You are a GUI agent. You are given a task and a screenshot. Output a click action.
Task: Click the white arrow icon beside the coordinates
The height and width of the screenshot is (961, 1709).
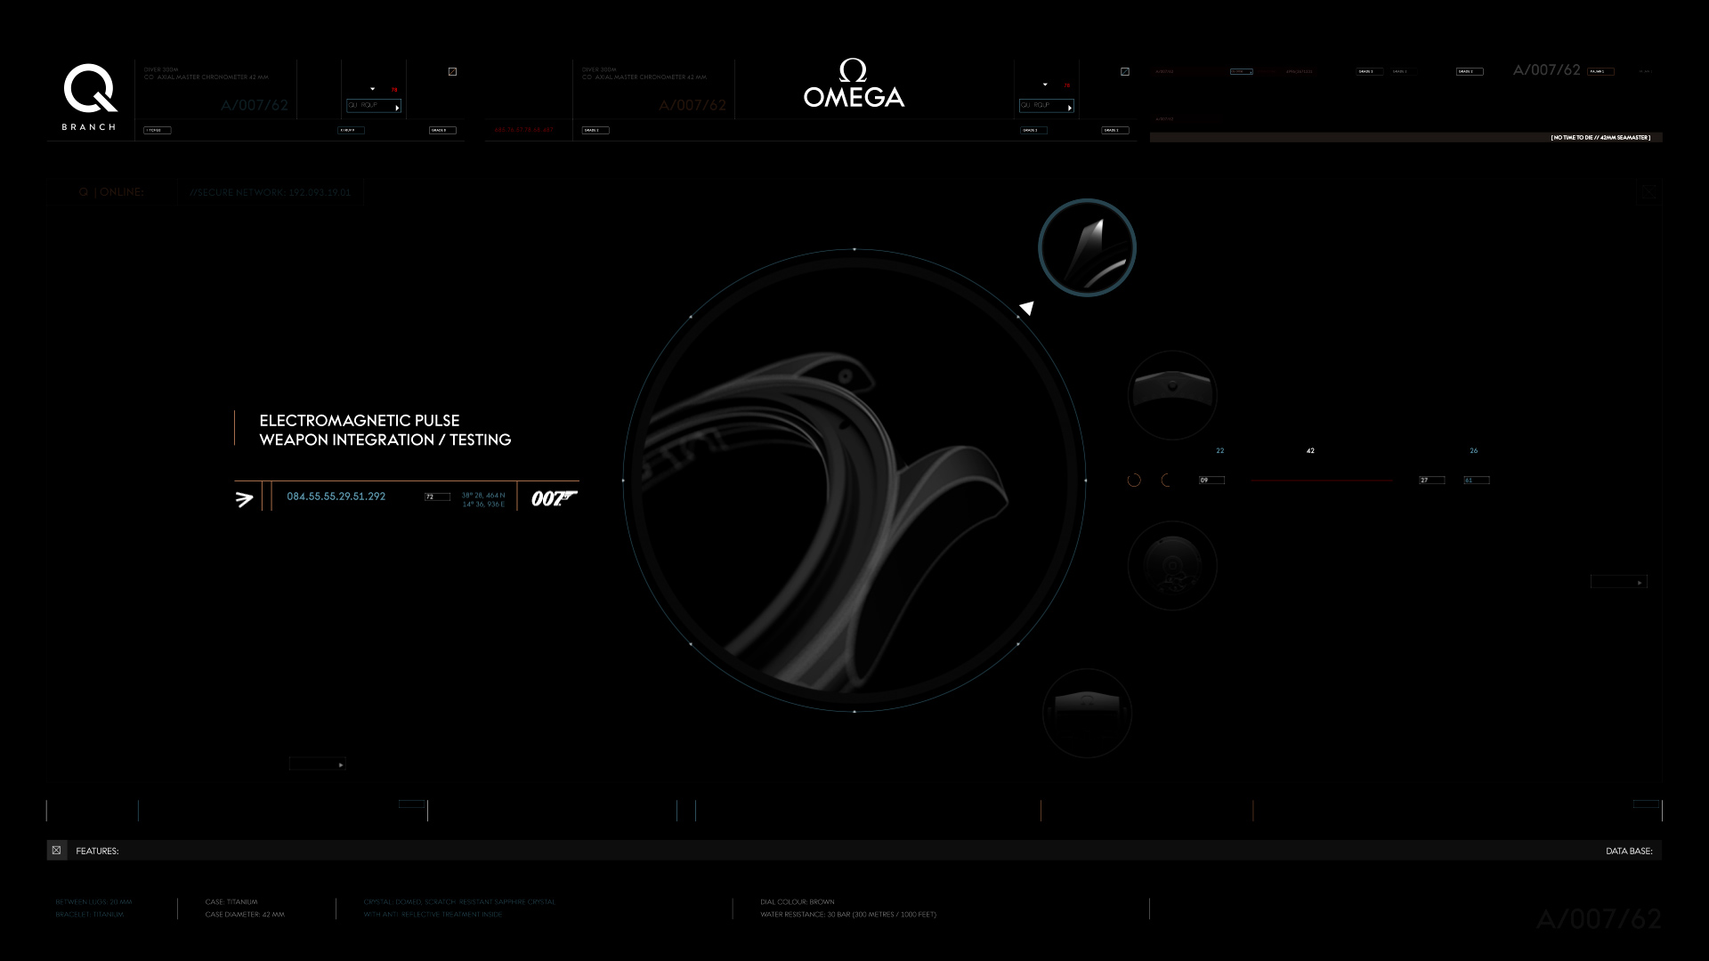click(245, 499)
